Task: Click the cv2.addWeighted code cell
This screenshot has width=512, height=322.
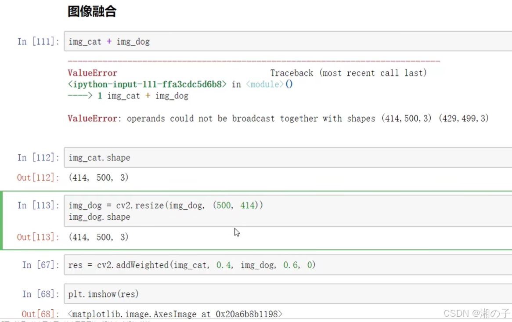Action: pyautogui.click(x=288, y=265)
